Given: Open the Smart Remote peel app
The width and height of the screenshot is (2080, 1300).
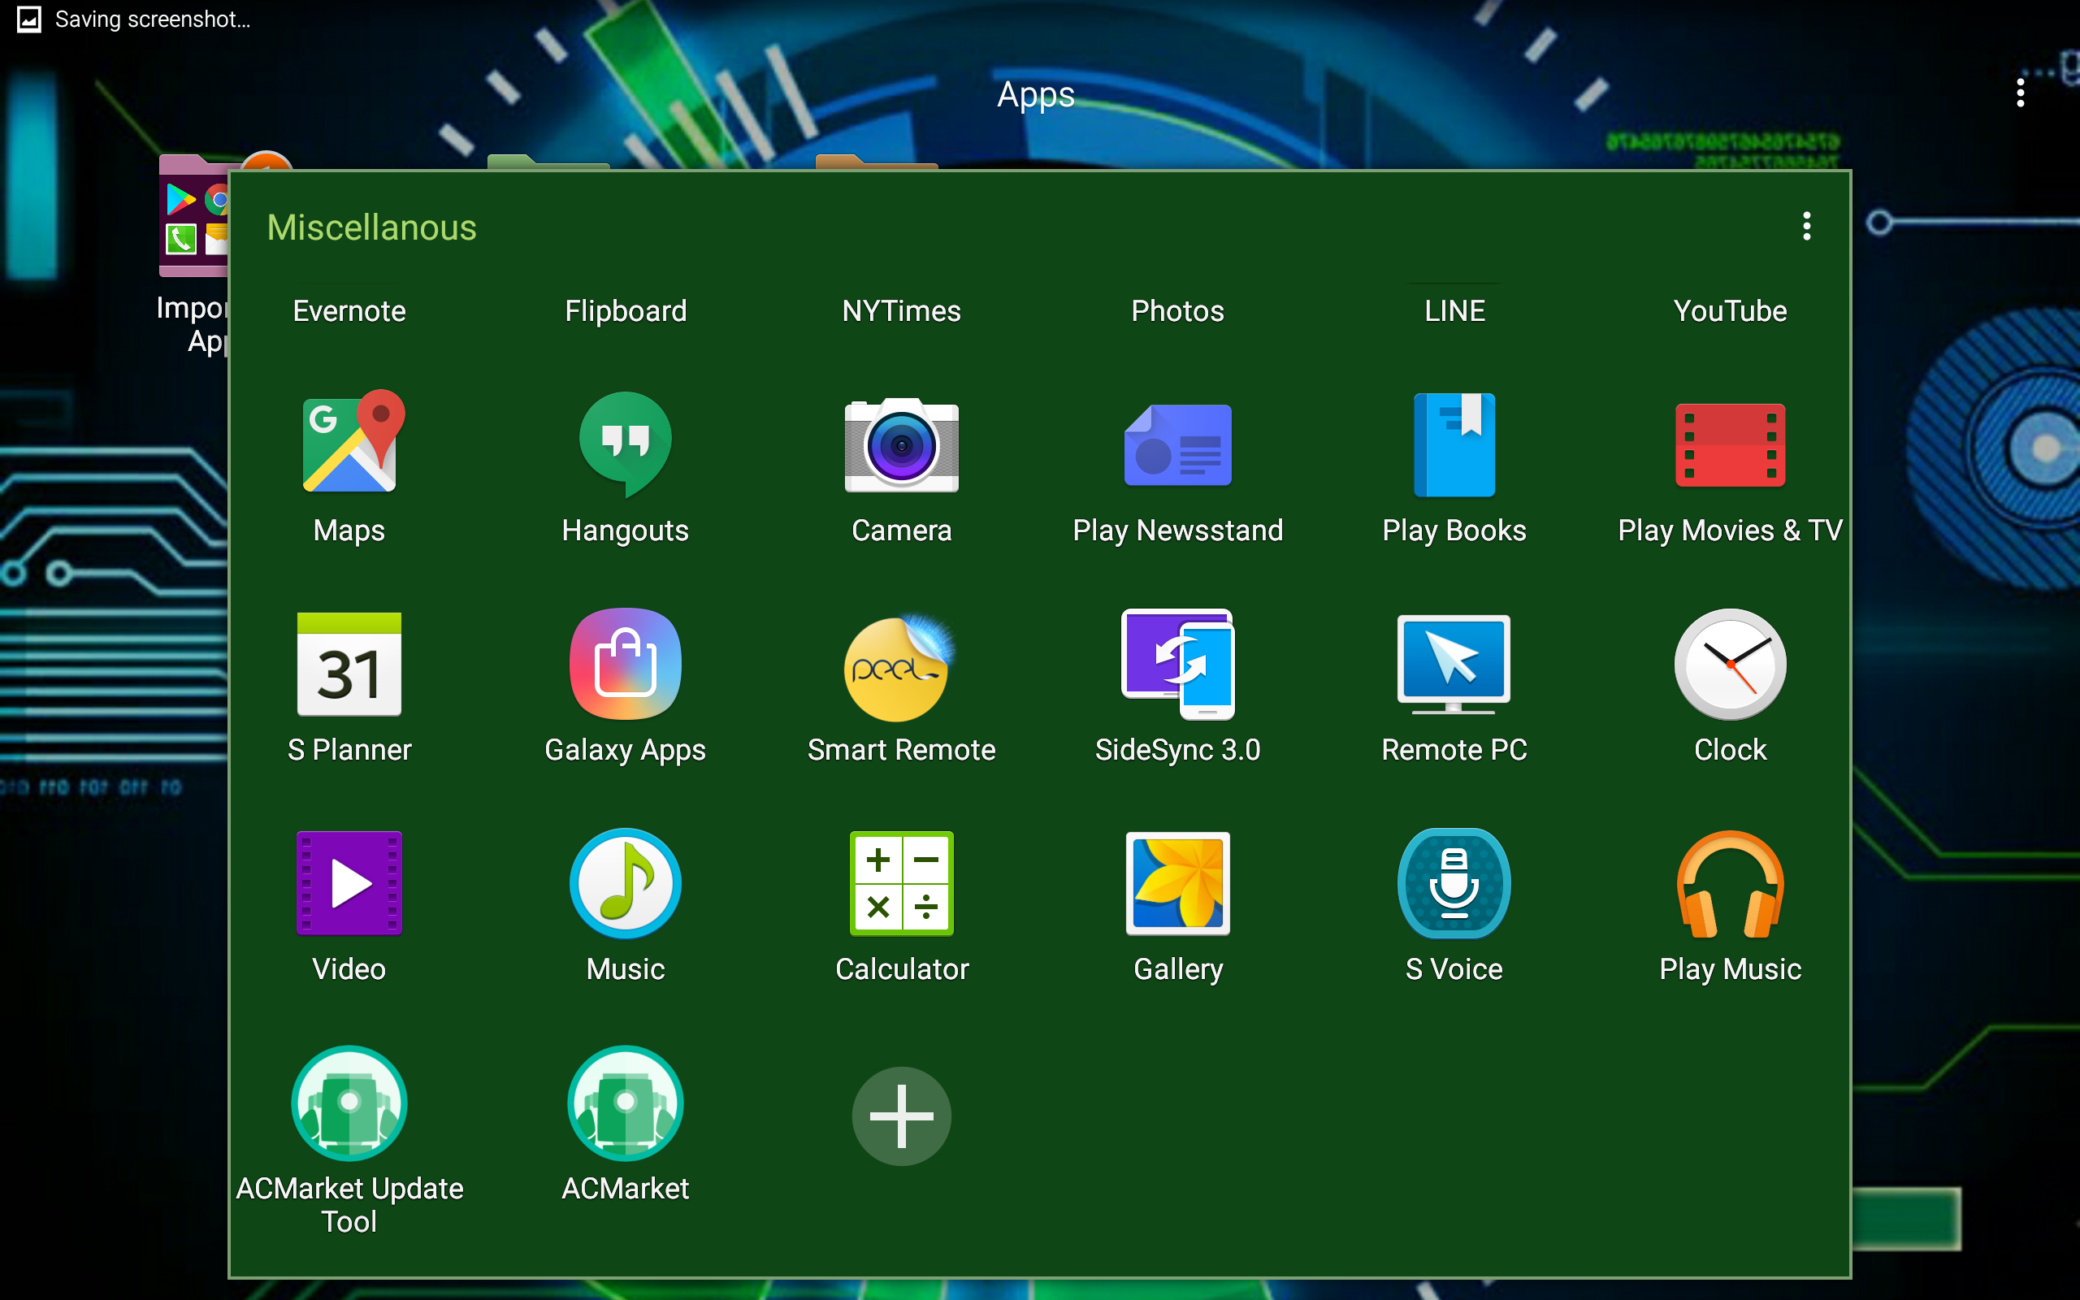Looking at the screenshot, I should (x=902, y=666).
